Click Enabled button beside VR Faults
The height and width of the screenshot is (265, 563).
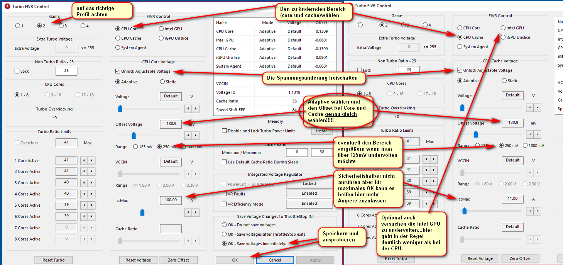[x=309, y=194]
